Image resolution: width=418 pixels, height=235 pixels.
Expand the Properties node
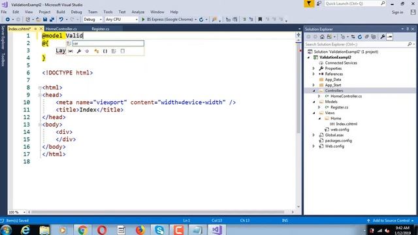point(313,69)
